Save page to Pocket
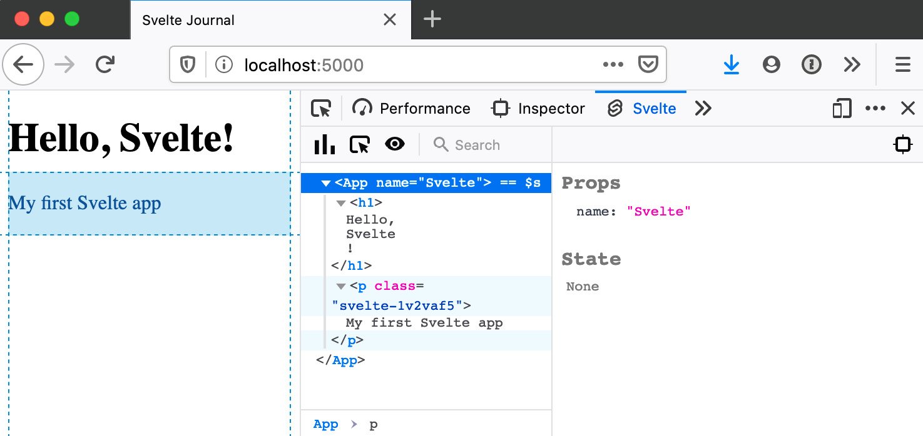The width and height of the screenshot is (923, 436). pos(648,64)
